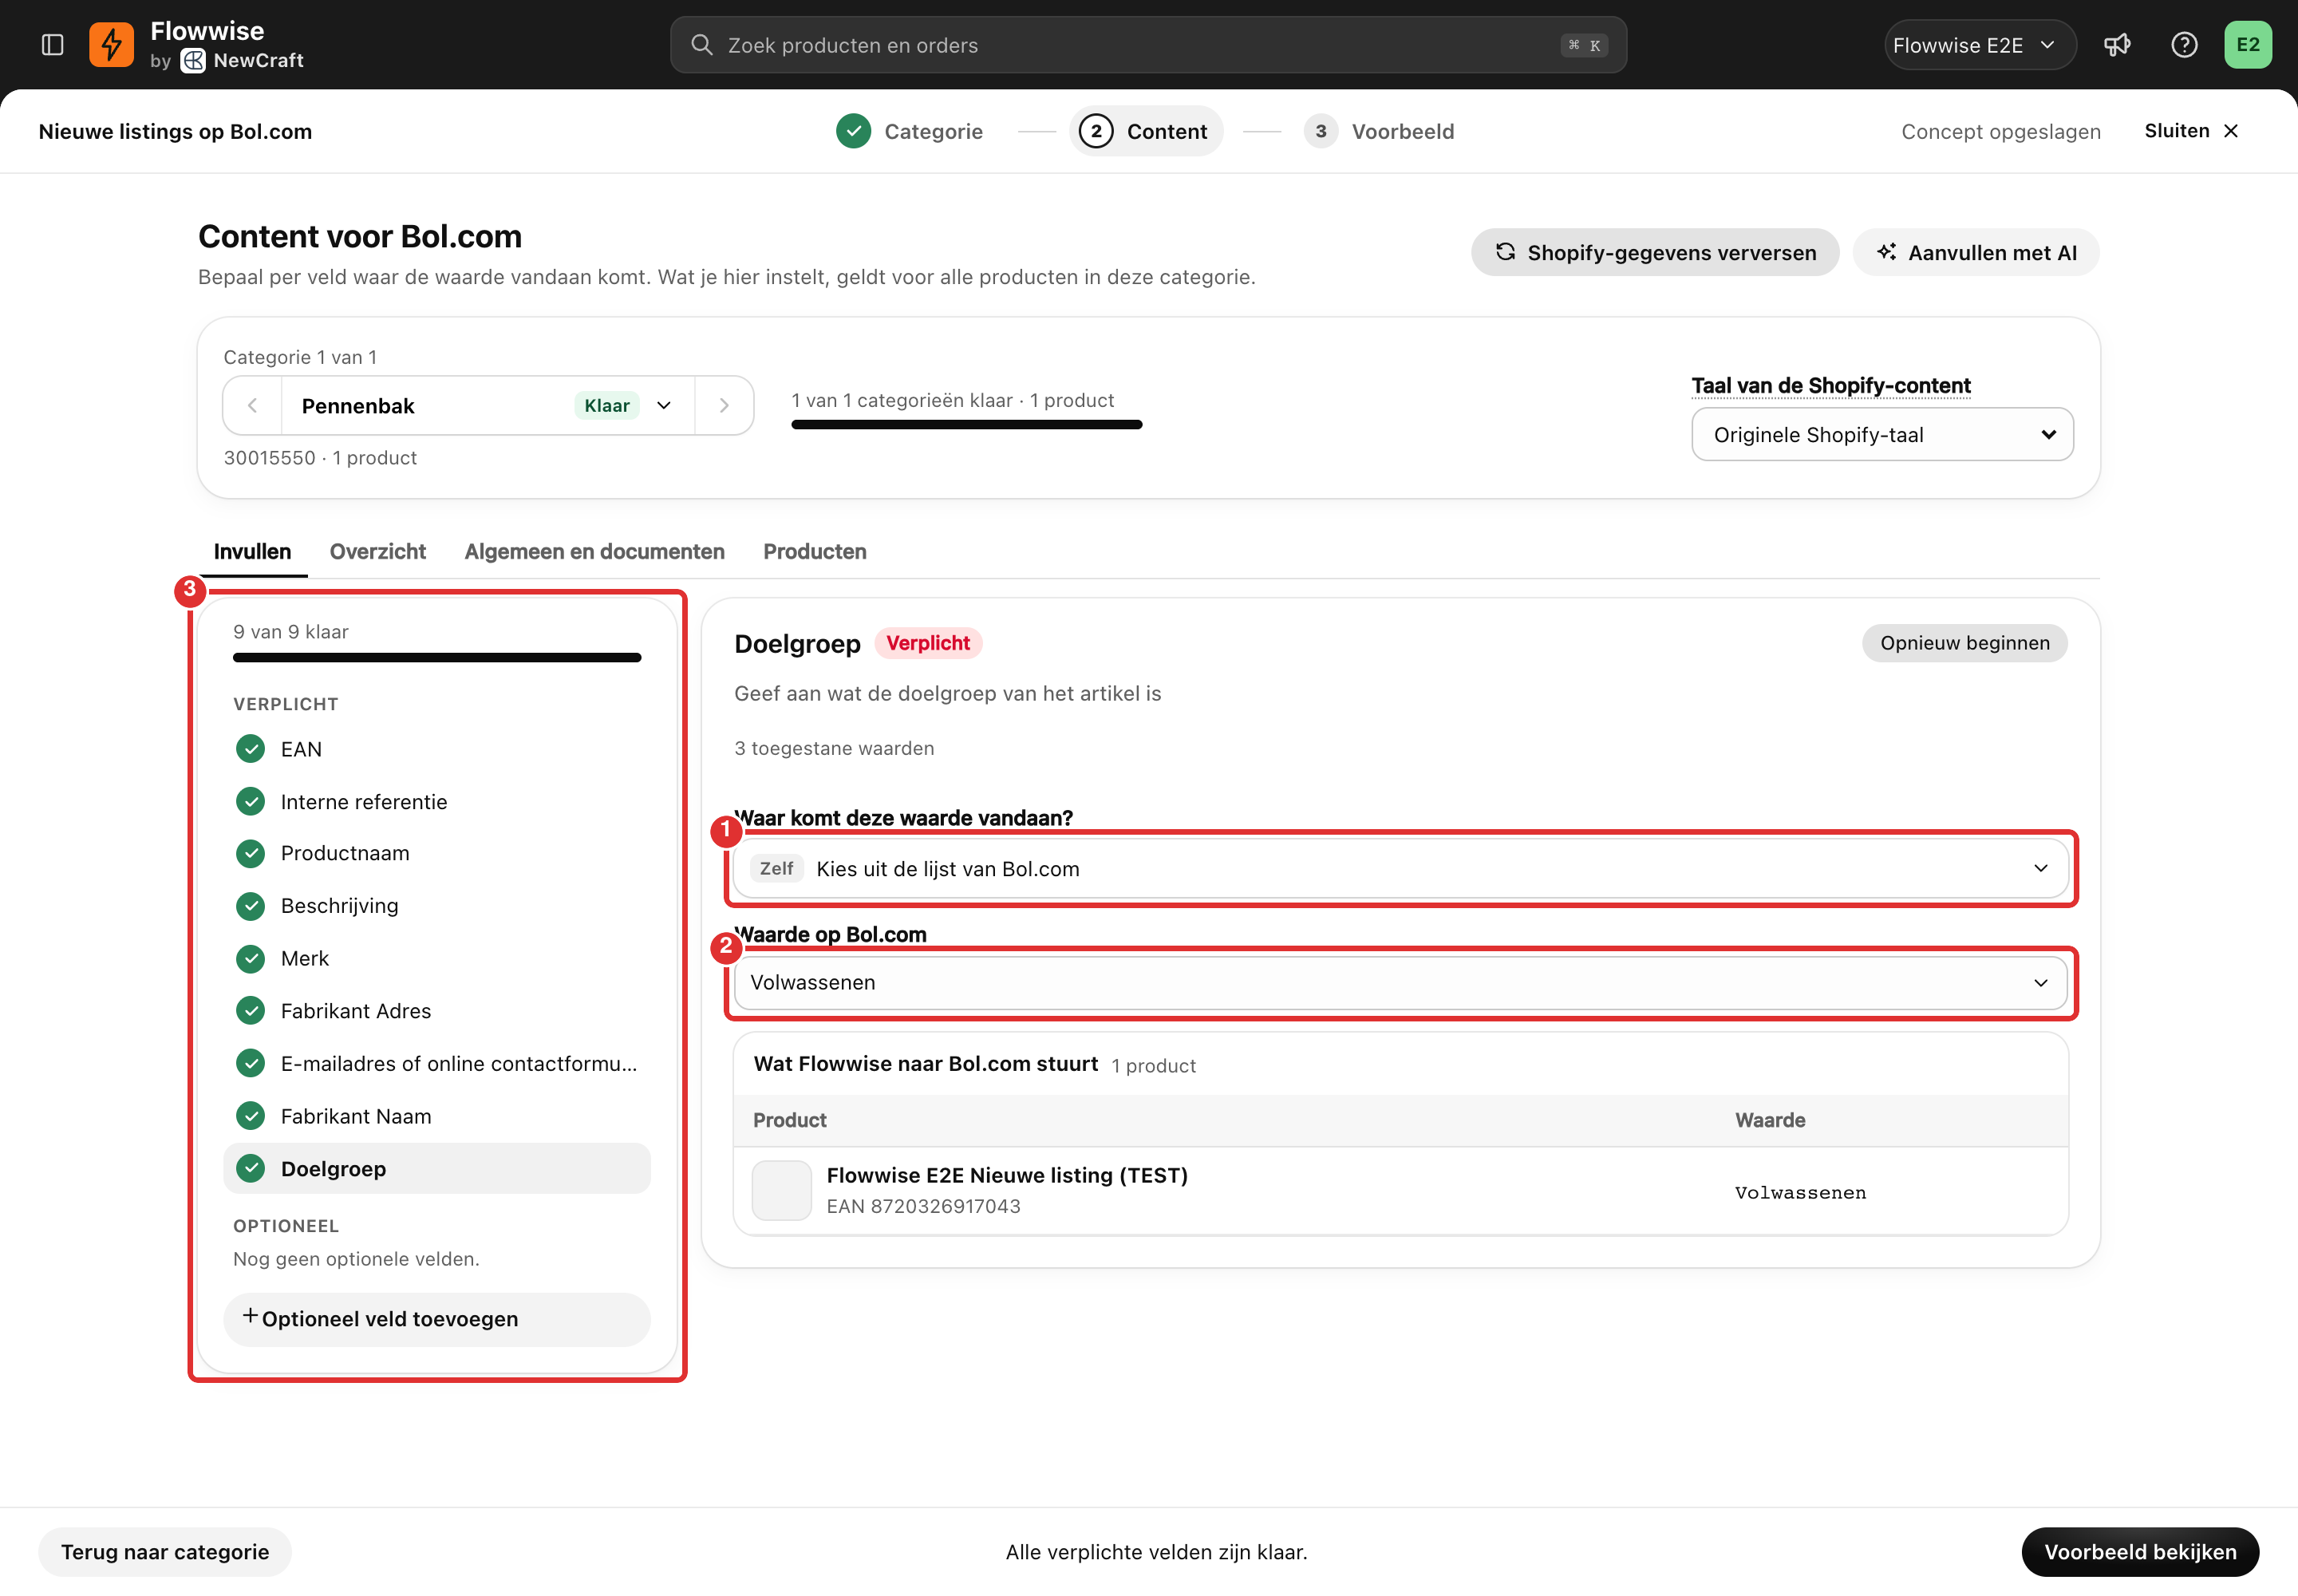
Task: Click the Flowwise lightning logo
Action: [x=111, y=45]
